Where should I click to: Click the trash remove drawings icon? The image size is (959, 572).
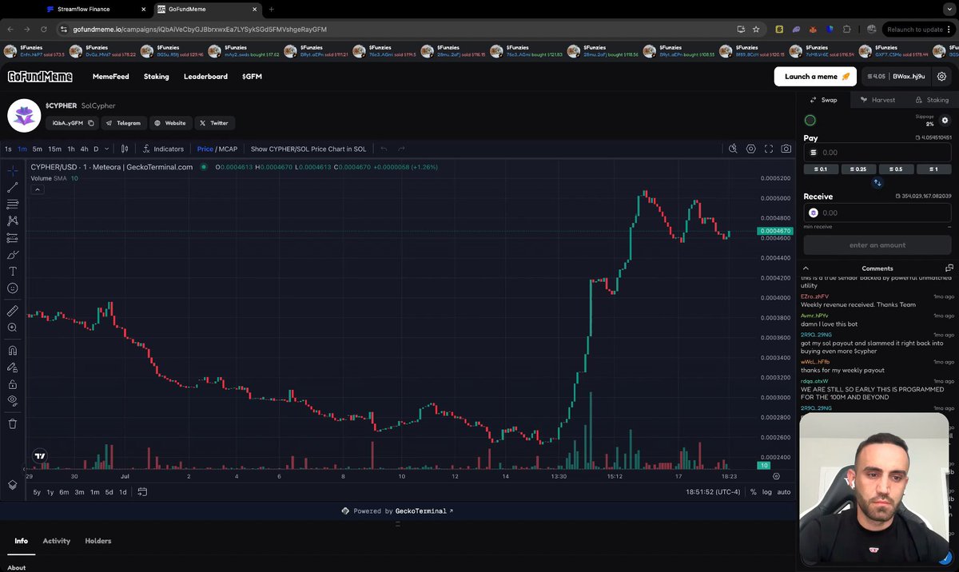tap(13, 423)
